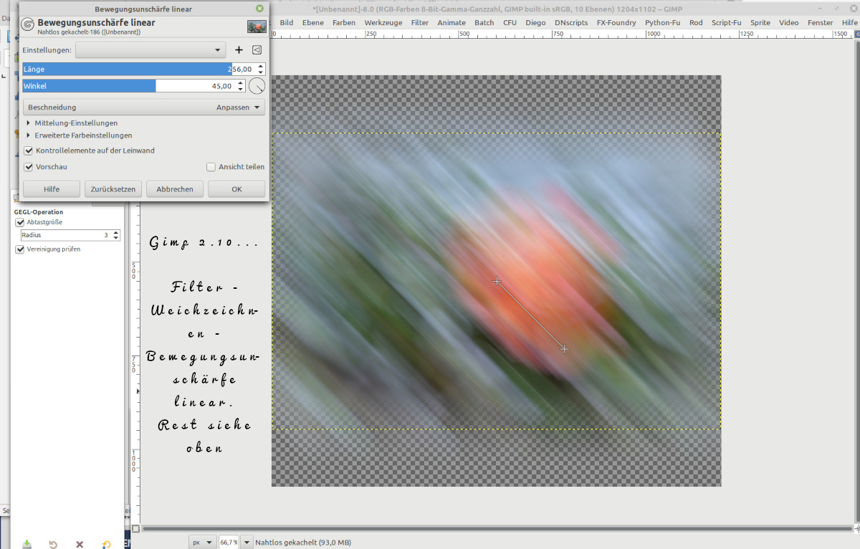The height and width of the screenshot is (549, 860).
Task: Click the Zurücksetzen button
Action: tap(113, 189)
